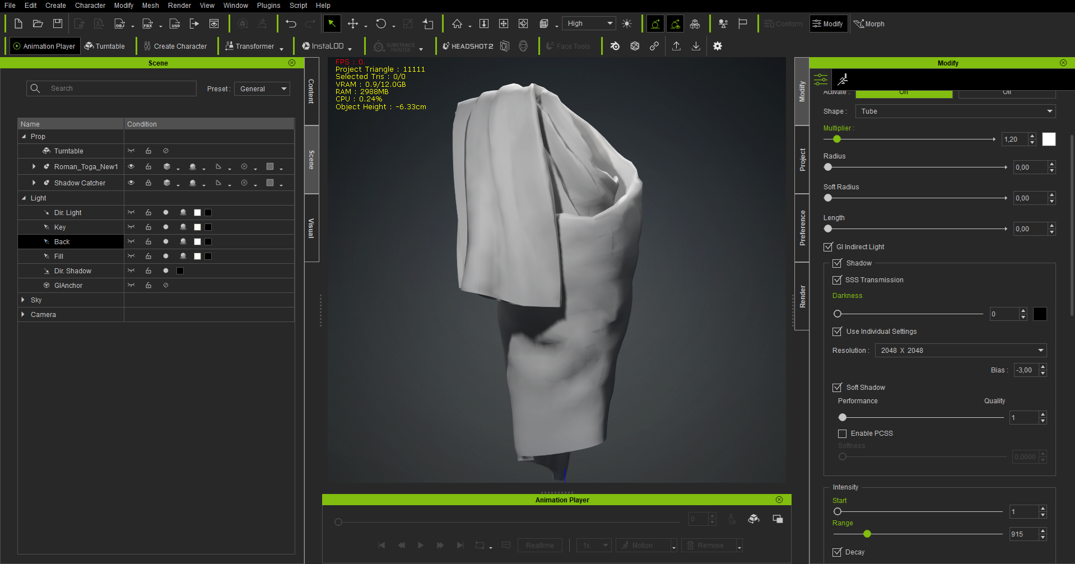Viewport: 1075px width, 564px height.
Task: Click the white light color swatch beside Multiplier
Action: [x=1049, y=139]
